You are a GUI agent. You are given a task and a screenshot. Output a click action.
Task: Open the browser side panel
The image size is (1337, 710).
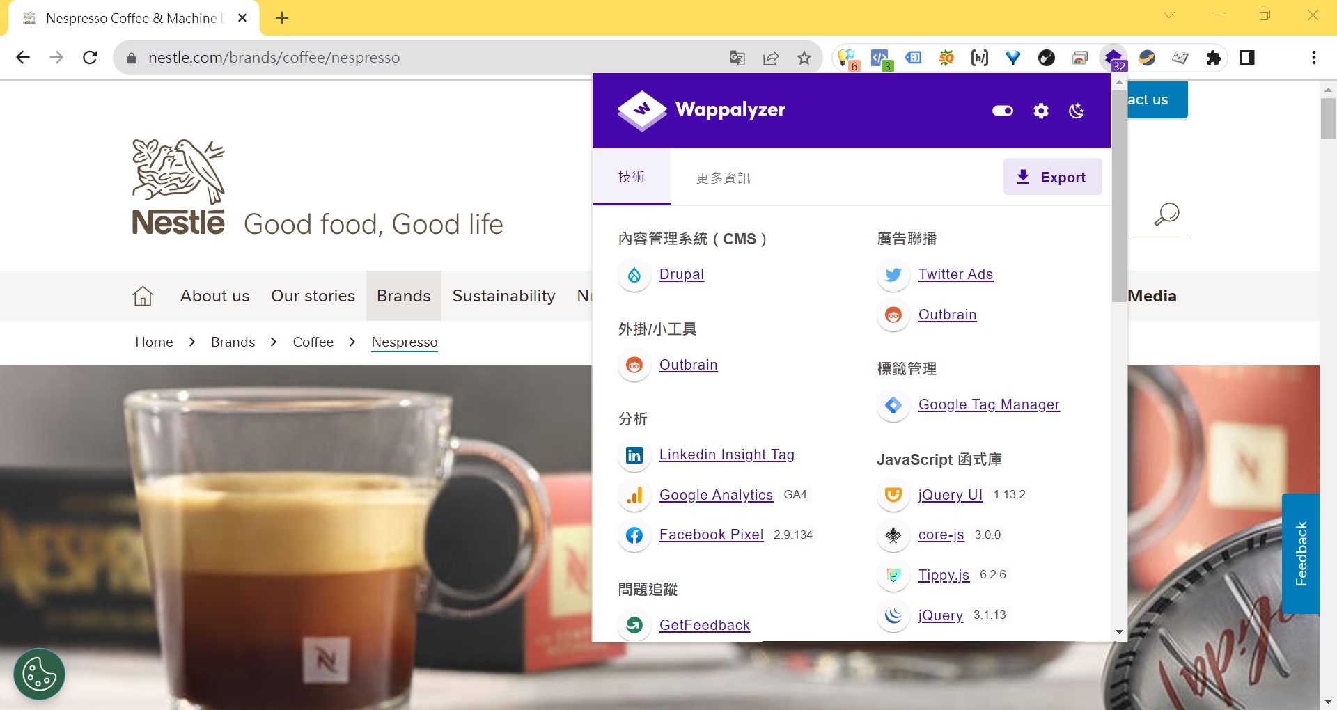coord(1247,58)
